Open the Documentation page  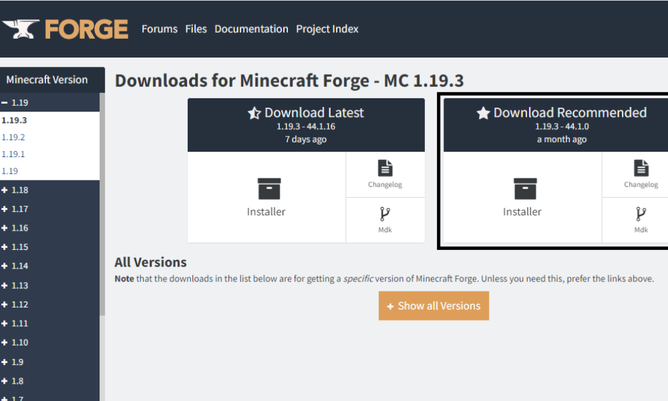pyautogui.click(x=251, y=29)
